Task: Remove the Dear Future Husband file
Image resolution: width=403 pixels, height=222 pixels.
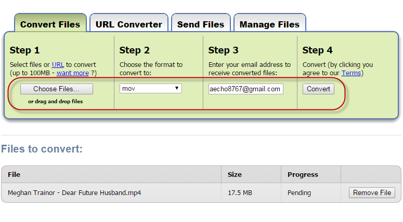Action: pos(372,193)
